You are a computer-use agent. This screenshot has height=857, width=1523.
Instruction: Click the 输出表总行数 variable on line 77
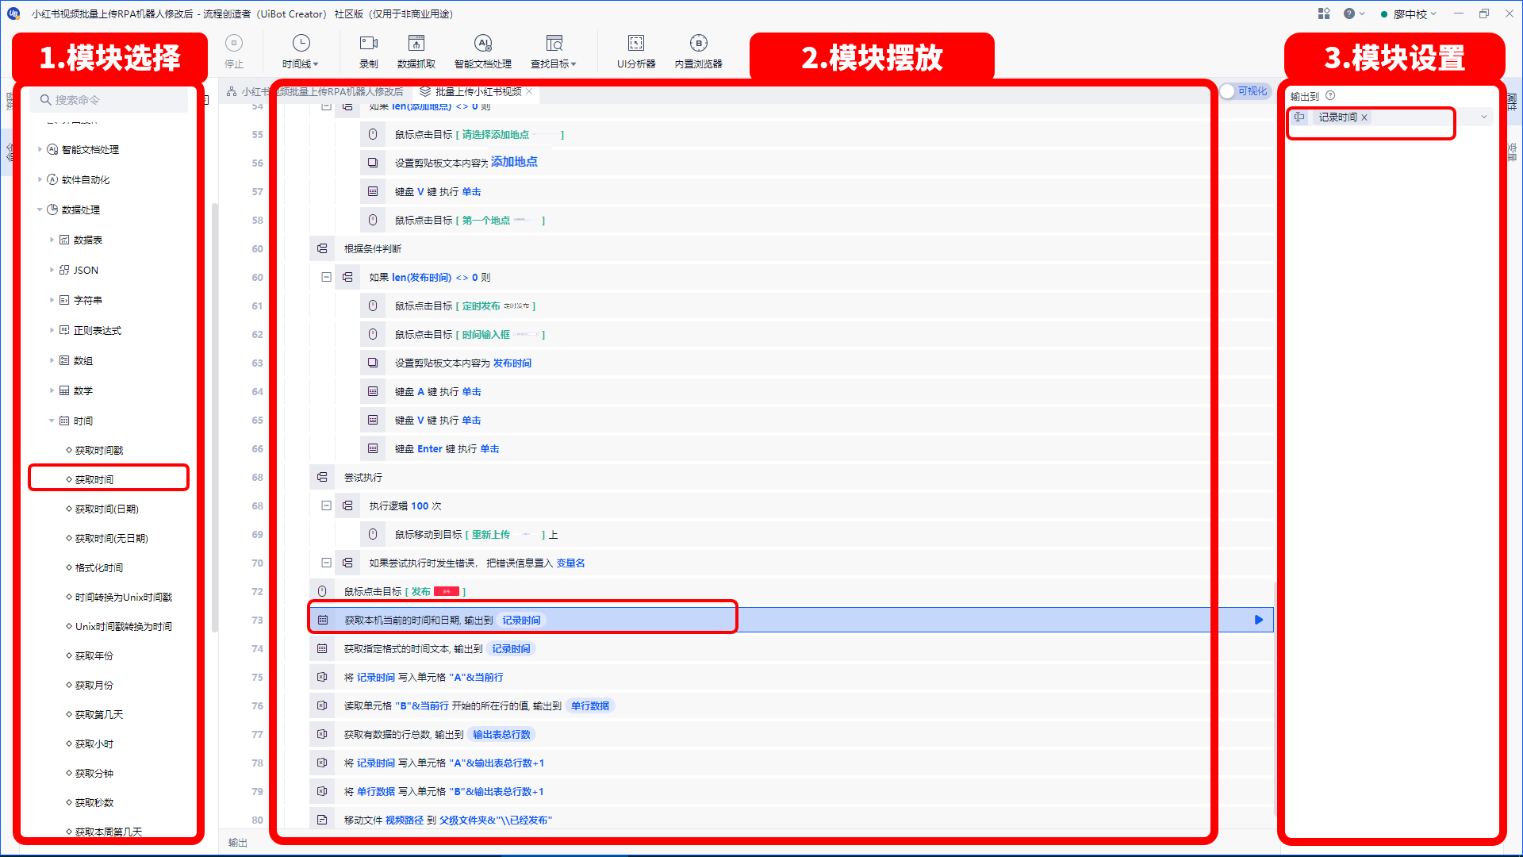(501, 734)
